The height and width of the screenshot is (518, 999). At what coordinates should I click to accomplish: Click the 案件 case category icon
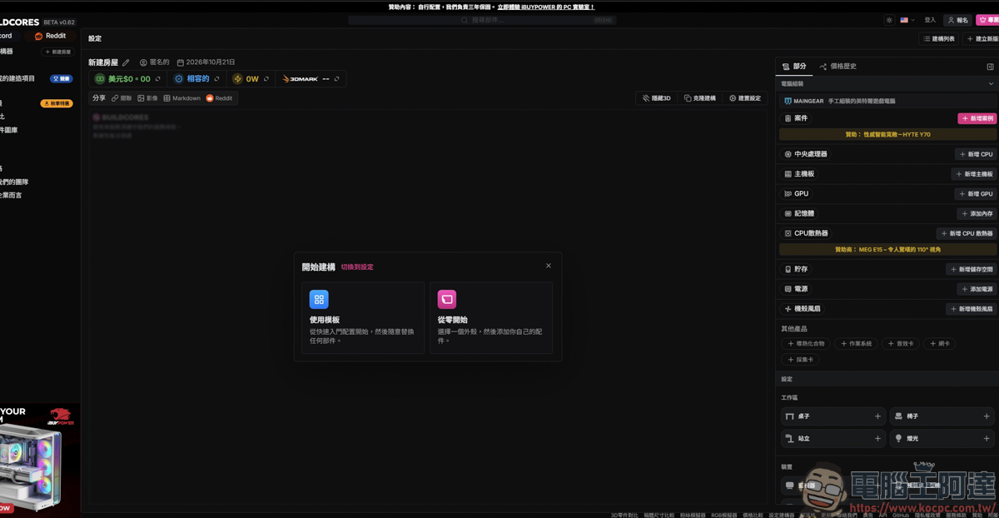[788, 118]
